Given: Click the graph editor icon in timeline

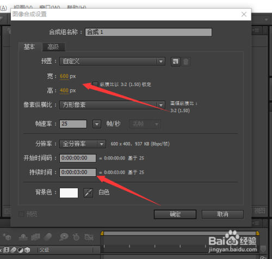Looking at the screenshot, I should pyautogui.click(x=89, y=237).
